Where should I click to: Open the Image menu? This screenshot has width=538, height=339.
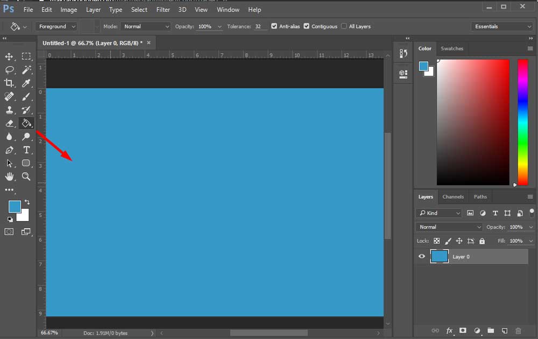69,10
